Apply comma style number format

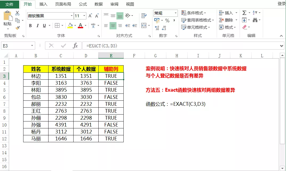pos(174,21)
